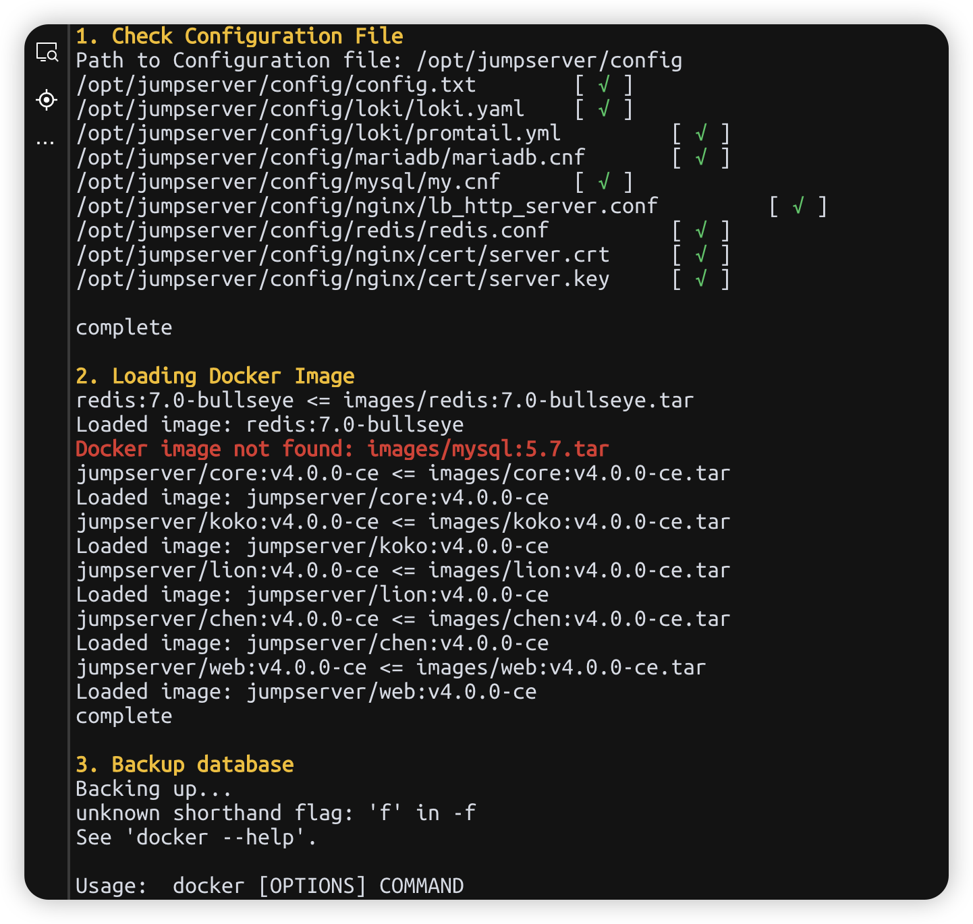Open the three-dots more options menu
The height and width of the screenshot is (924, 973).
click(x=45, y=142)
